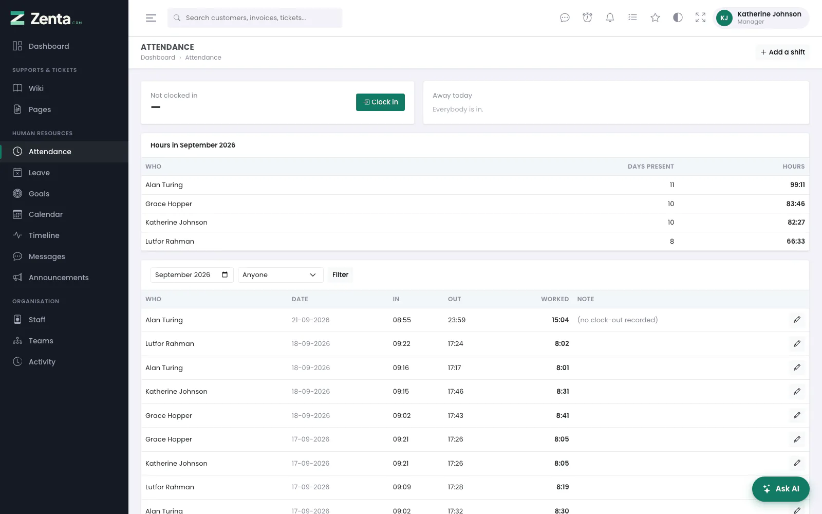Click the Zenta CRM logo

coord(46,19)
